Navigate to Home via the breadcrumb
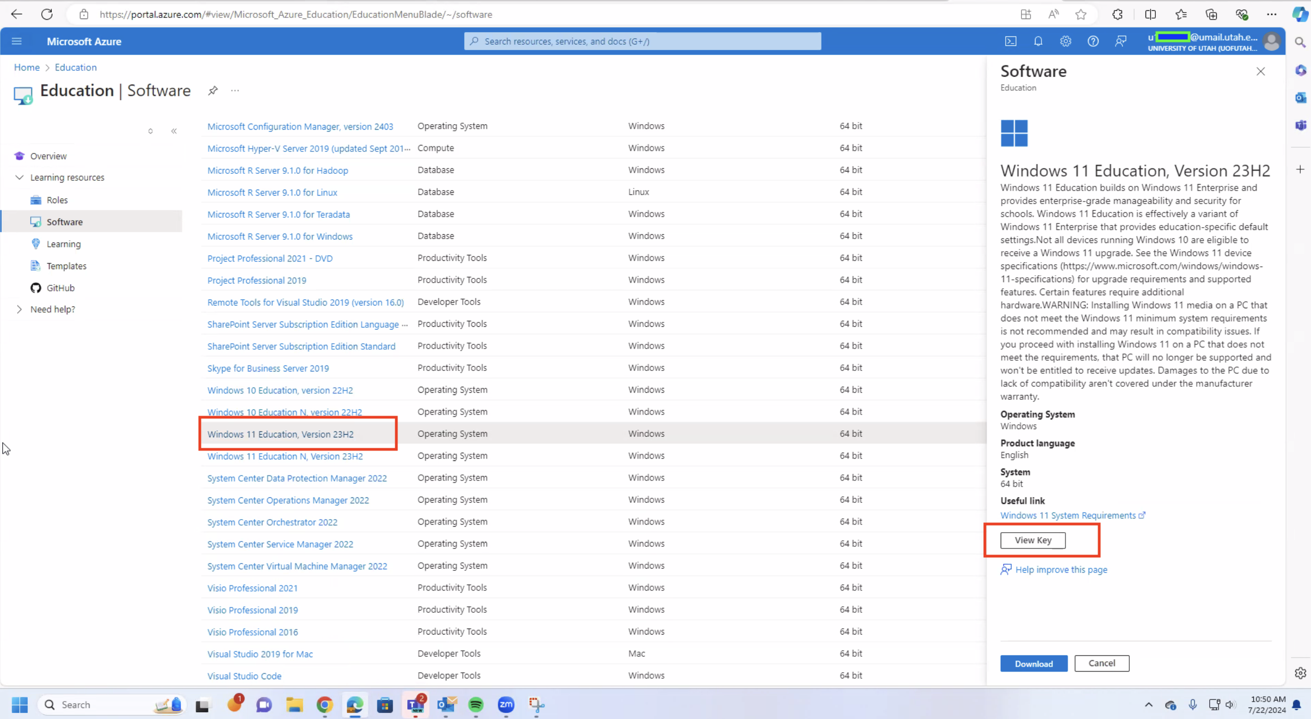1311x719 pixels. click(x=27, y=67)
